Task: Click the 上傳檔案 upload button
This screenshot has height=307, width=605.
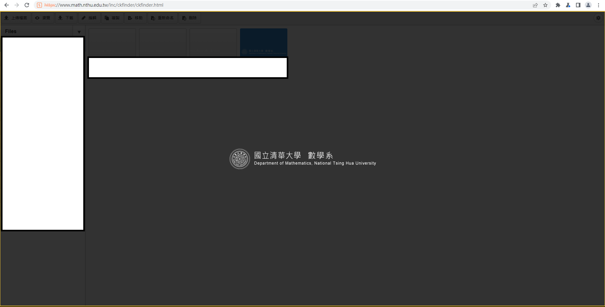Action: [x=16, y=18]
